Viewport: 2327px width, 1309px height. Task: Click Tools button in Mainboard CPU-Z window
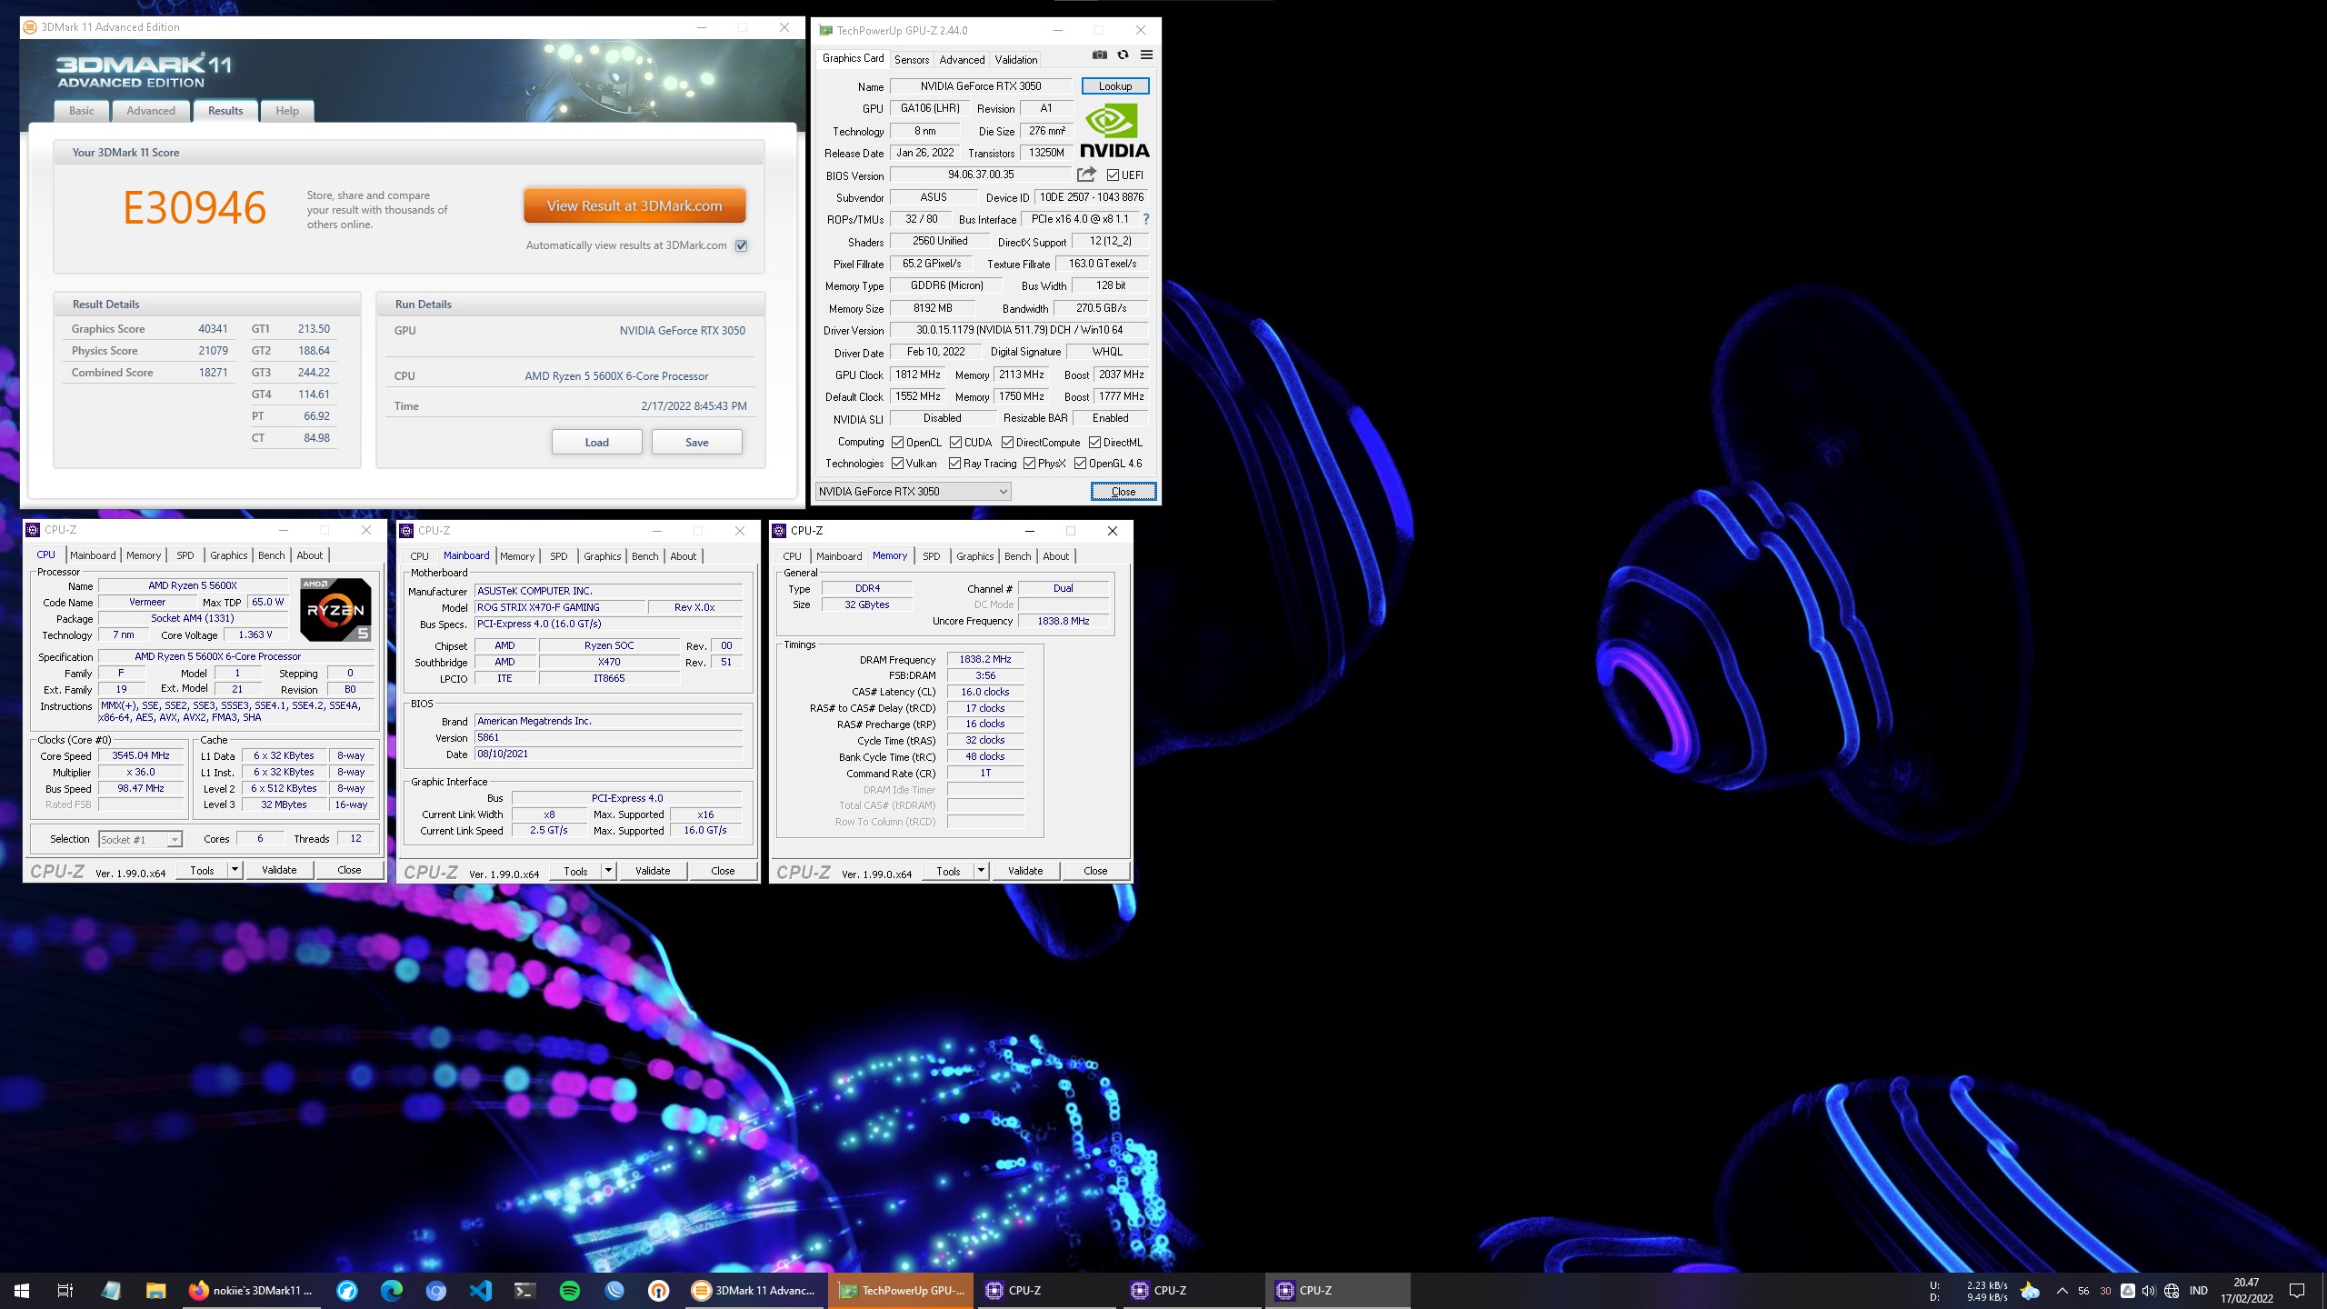coord(576,871)
